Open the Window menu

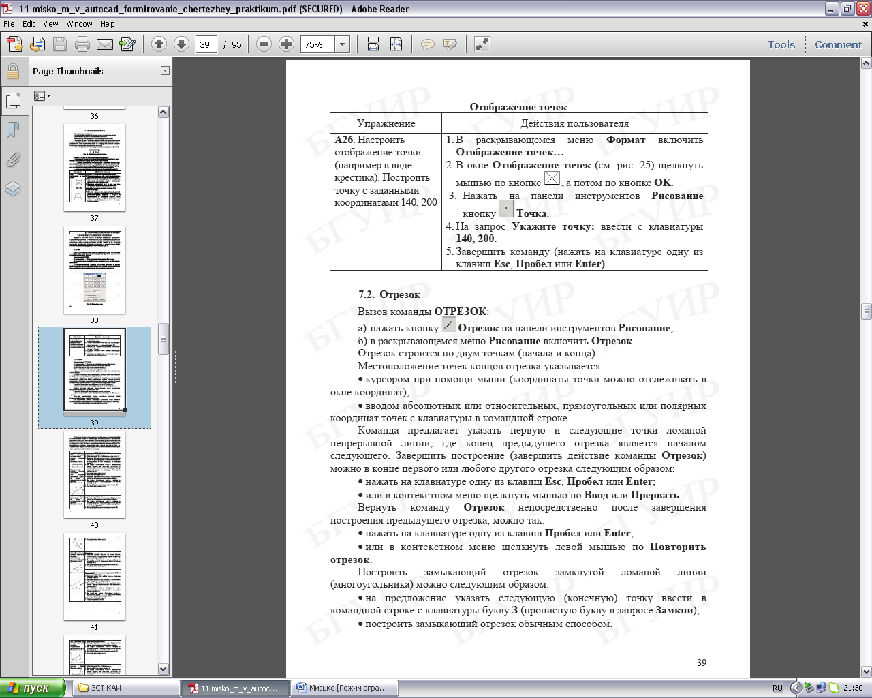tap(79, 23)
